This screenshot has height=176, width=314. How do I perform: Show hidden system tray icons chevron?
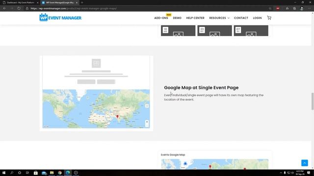pos(281,173)
